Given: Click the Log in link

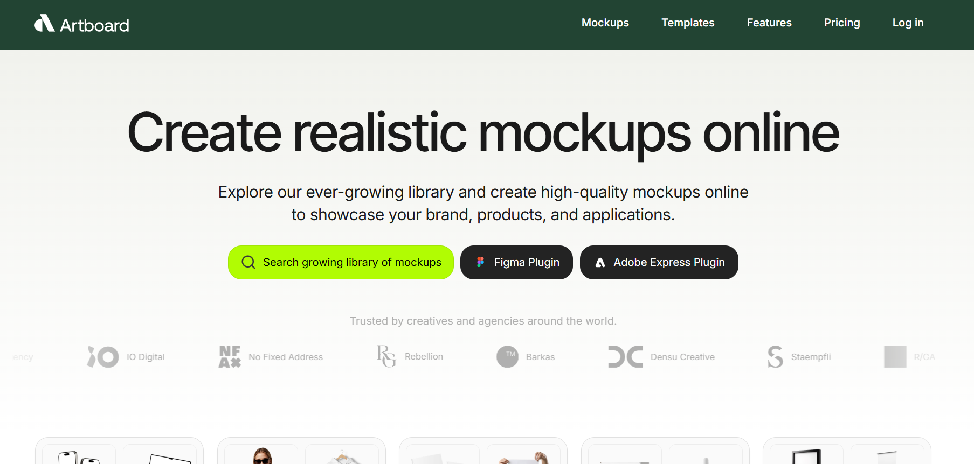Looking at the screenshot, I should pyautogui.click(x=908, y=23).
